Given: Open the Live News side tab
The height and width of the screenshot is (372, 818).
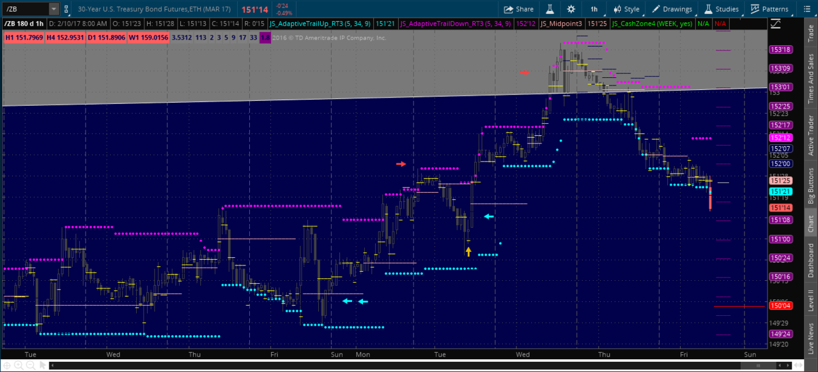Looking at the screenshot, I should click(x=811, y=339).
